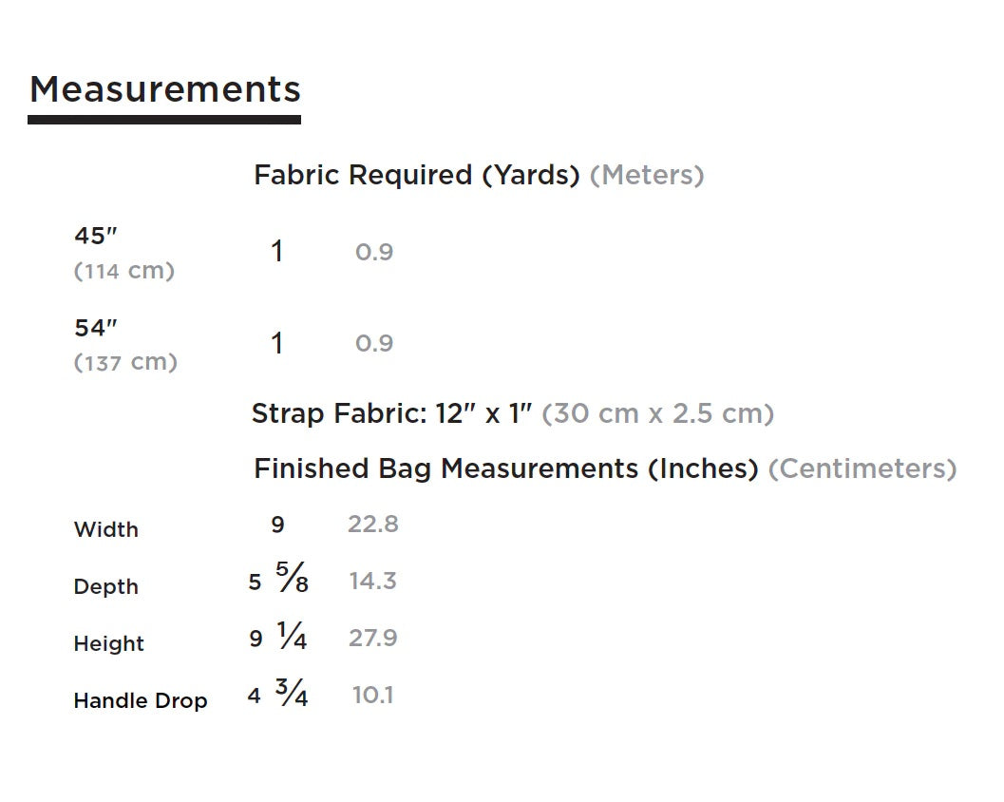Click the Finished Bag Measurements (Inches) heading
The image size is (1004, 802).
[x=505, y=468]
